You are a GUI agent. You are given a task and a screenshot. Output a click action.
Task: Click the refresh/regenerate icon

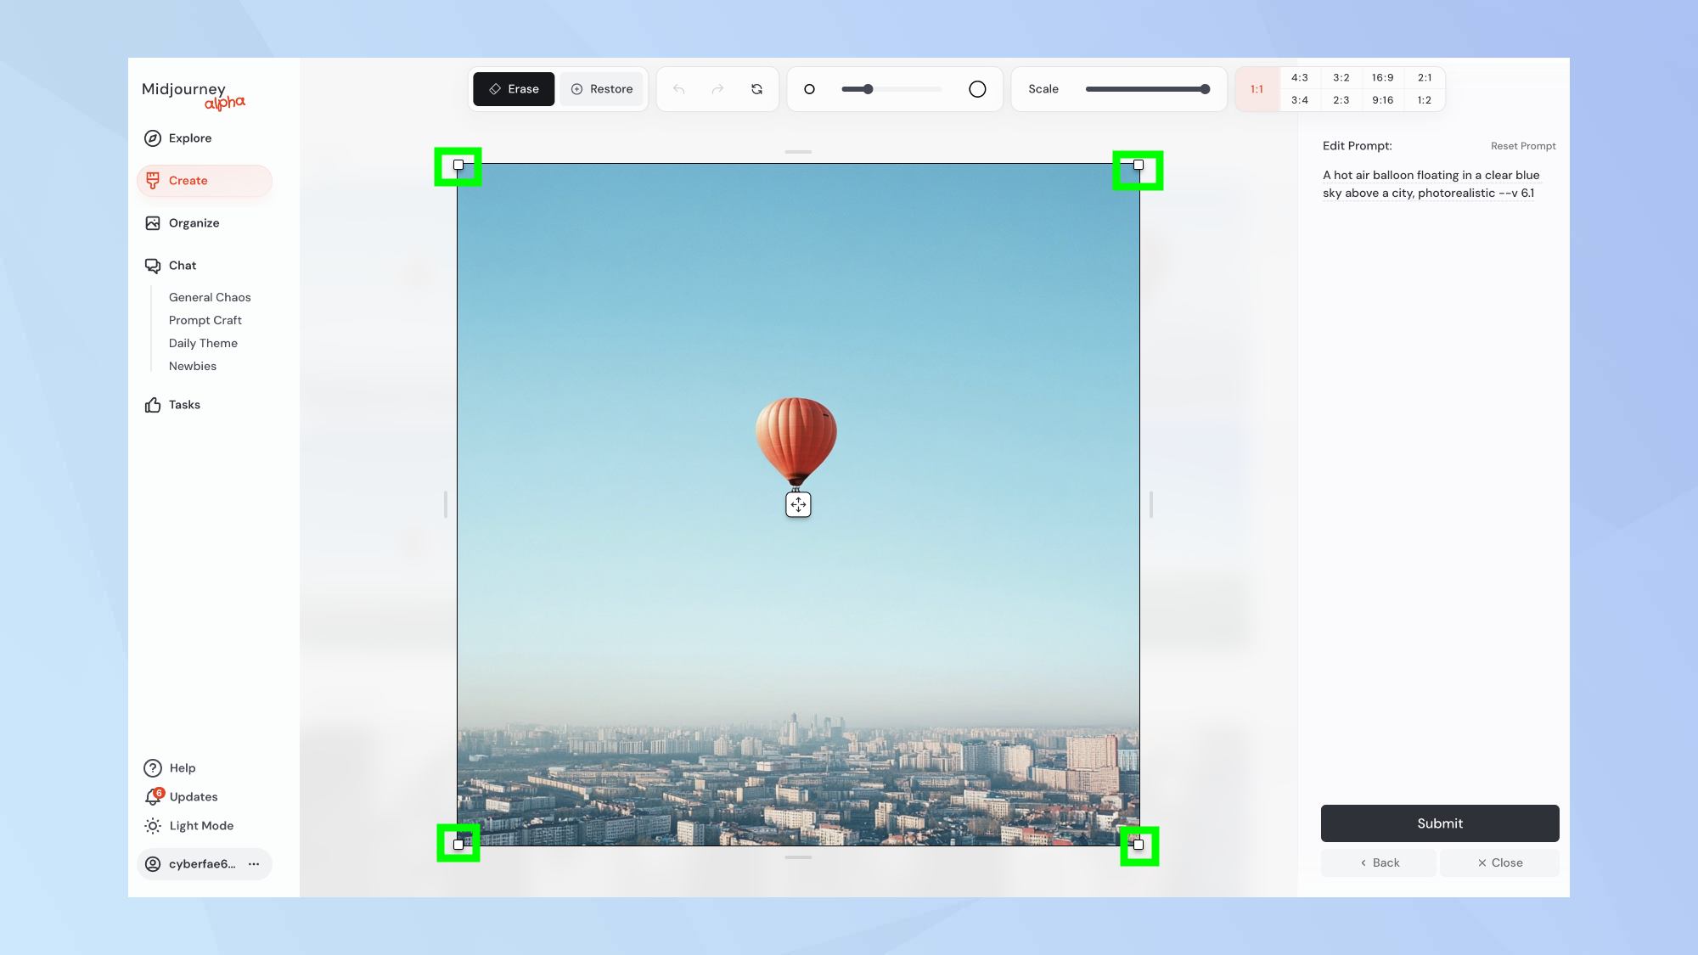coord(756,88)
